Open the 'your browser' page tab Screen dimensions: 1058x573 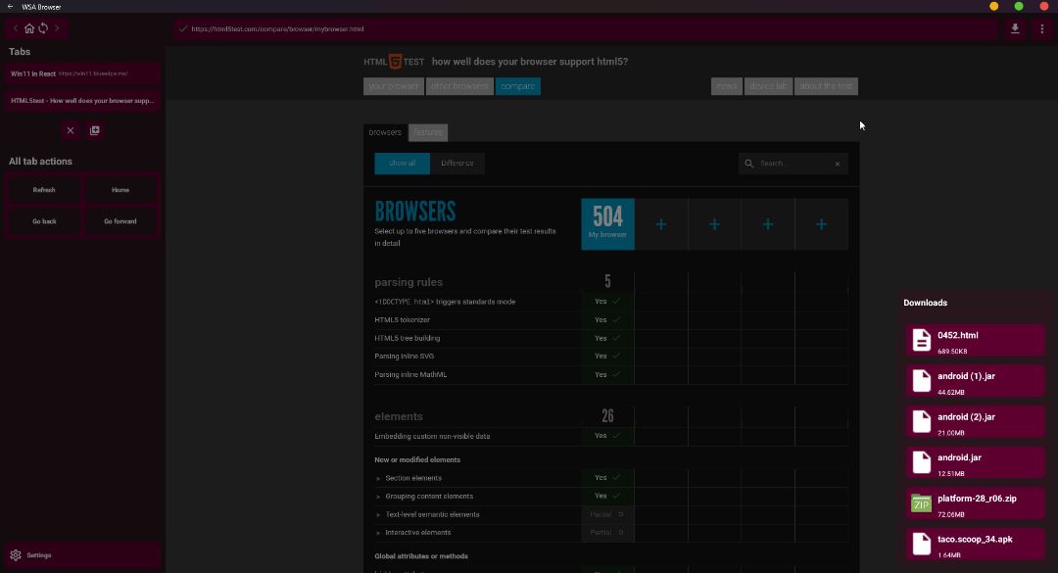point(394,86)
